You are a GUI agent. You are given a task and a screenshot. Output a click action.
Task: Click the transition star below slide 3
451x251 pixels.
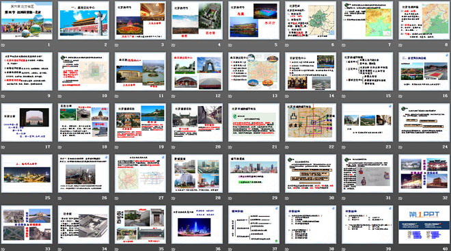[x=116, y=45]
